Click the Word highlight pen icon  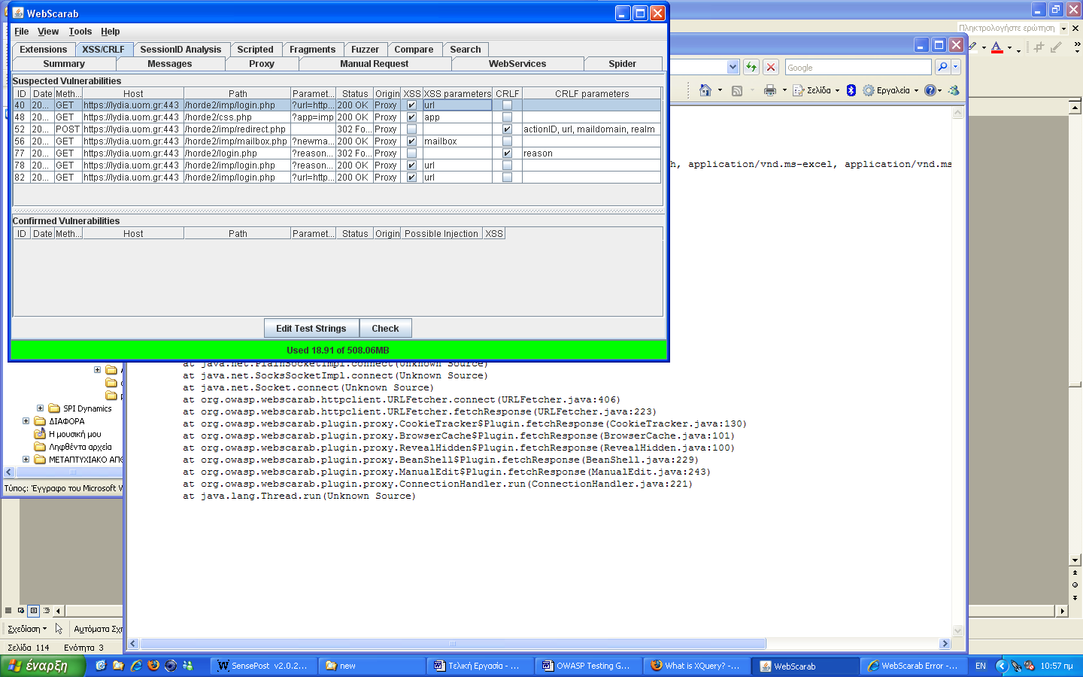(x=972, y=47)
